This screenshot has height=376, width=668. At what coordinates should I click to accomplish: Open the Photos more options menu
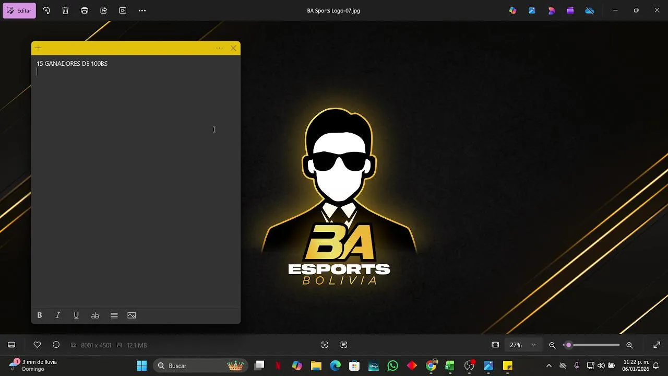coord(142,10)
